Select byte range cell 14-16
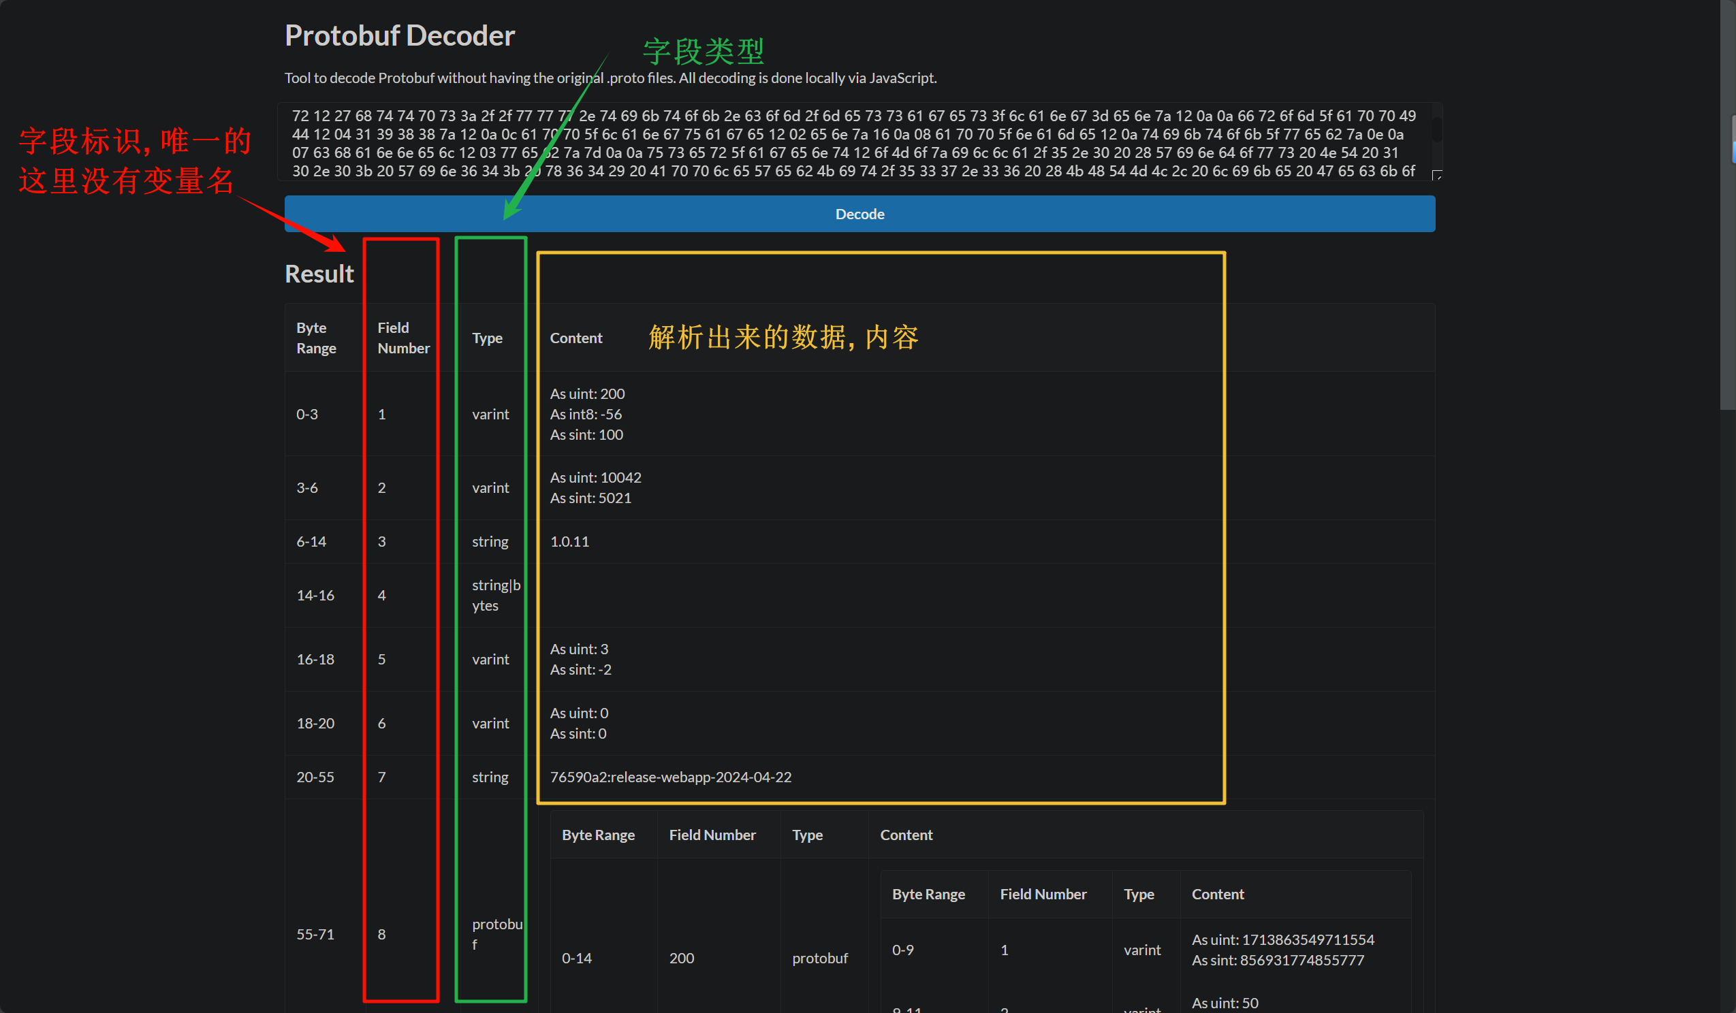Viewport: 1736px width, 1013px height. click(x=315, y=595)
